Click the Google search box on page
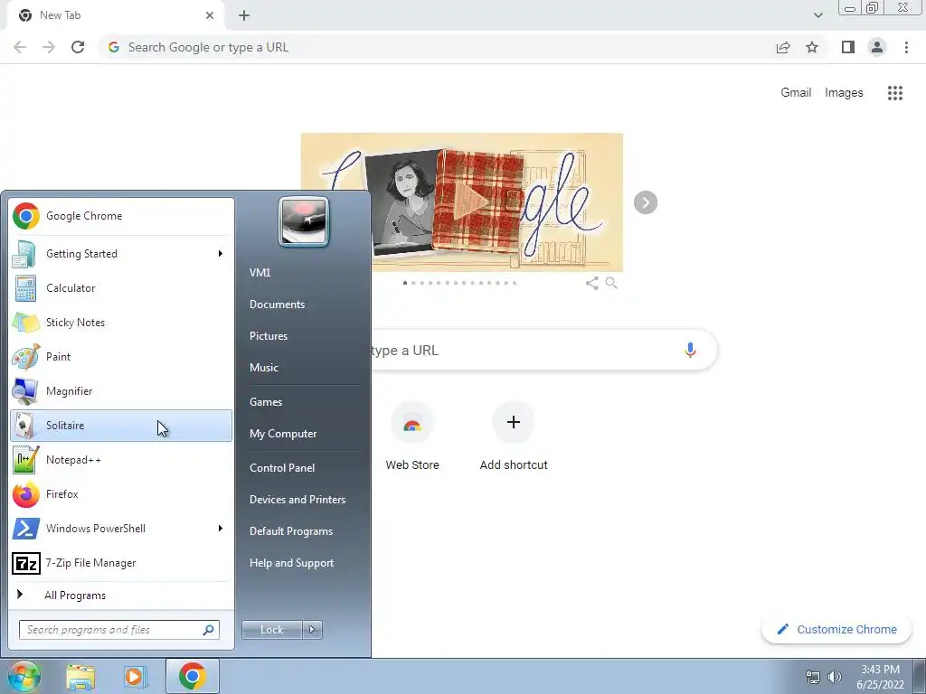 tap(543, 350)
